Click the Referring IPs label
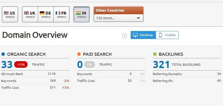Viewport: 223px width, 109px height. tap(163, 81)
